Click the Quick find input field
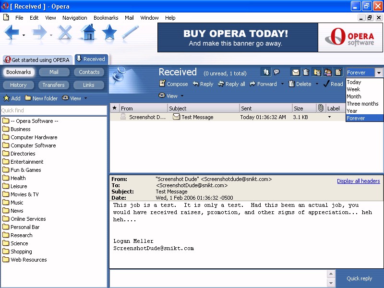Viewport: 384px width, 288px height. point(53,110)
